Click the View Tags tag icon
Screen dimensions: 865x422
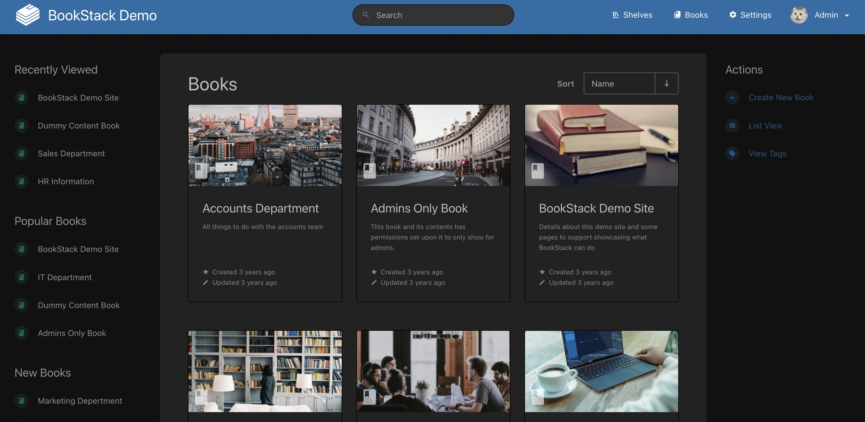tap(732, 154)
